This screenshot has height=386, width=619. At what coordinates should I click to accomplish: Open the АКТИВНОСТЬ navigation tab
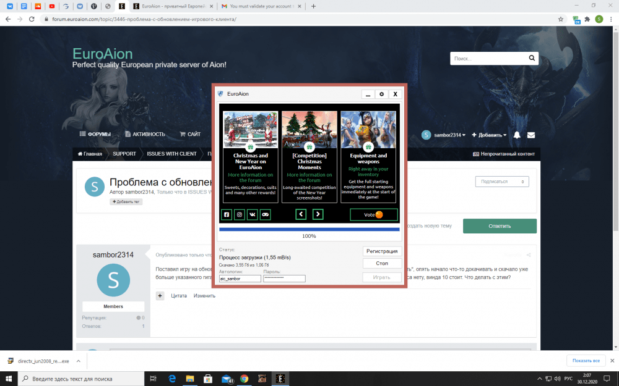145,134
